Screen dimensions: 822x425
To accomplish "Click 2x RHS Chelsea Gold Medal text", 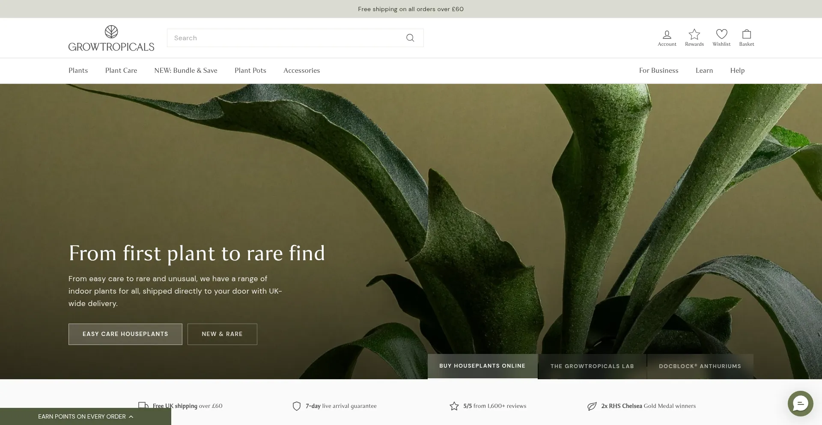I will tap(649, 406).
